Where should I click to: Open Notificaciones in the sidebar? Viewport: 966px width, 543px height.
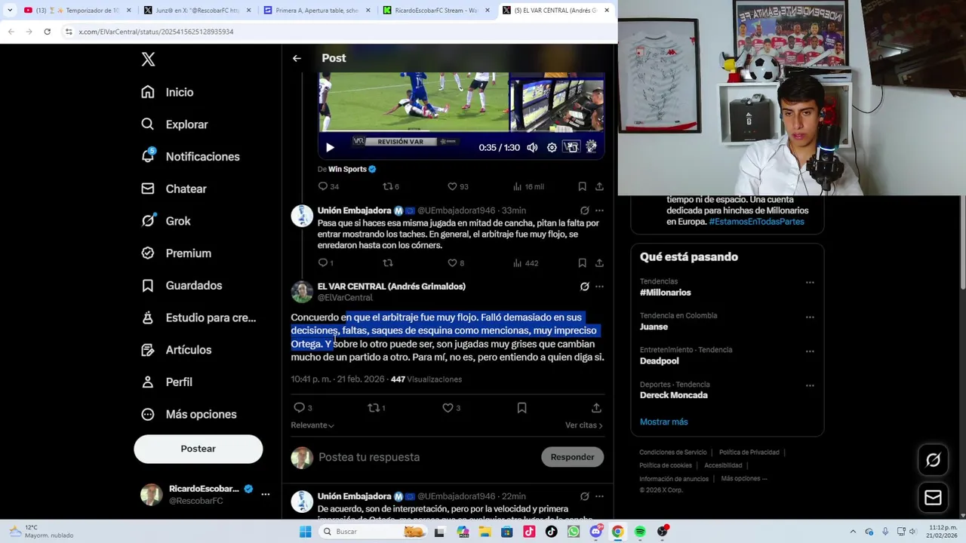190,156
